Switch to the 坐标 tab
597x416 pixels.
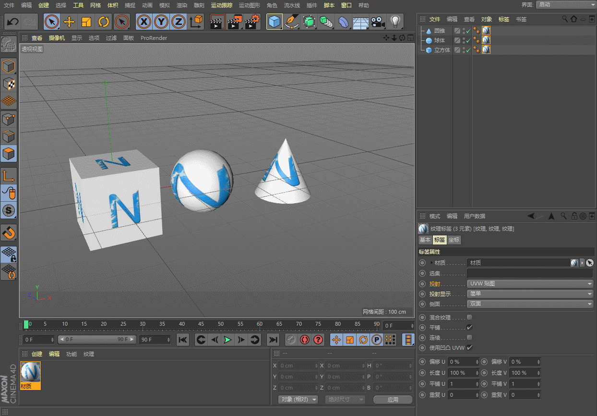pyautogui.click(x=454, y=240)
